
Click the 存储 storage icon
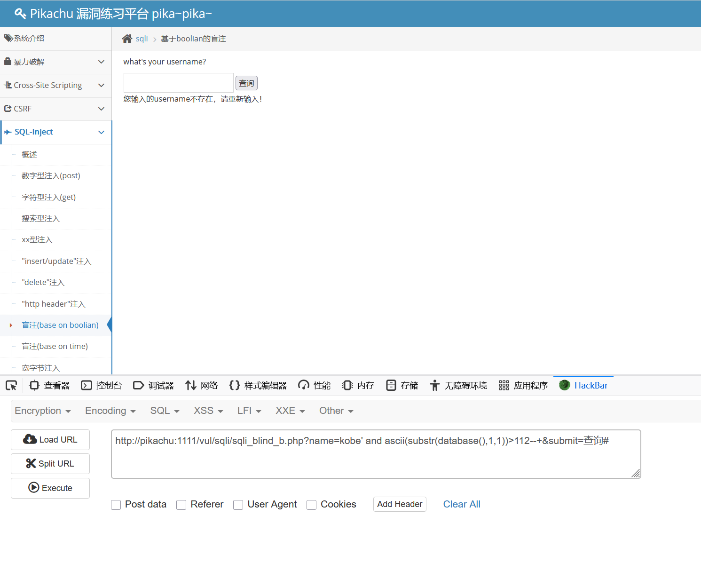(391, 386)
